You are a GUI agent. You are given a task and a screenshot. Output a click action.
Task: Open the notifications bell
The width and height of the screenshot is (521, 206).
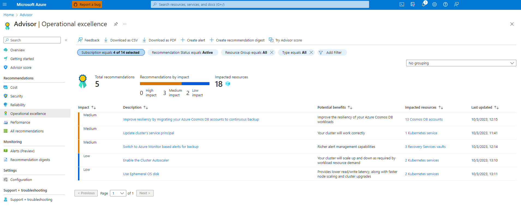point(424,4)
